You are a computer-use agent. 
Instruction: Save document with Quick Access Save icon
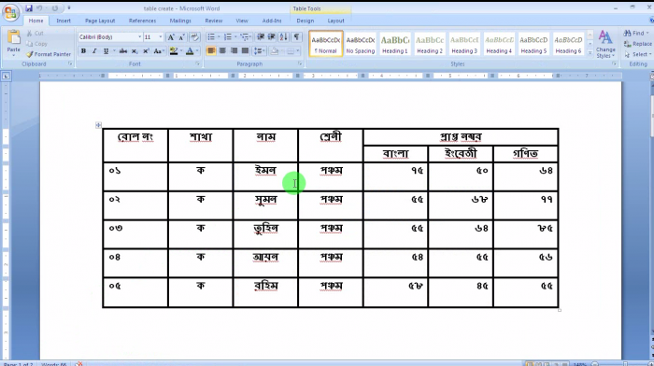[x=29, y=8]
